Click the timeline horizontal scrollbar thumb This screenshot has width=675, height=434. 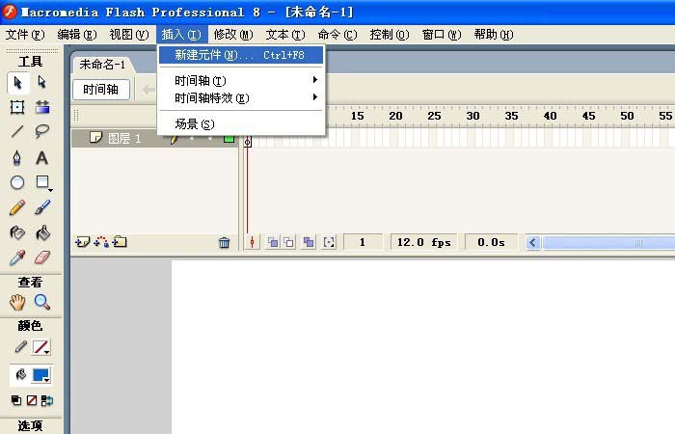608,243
